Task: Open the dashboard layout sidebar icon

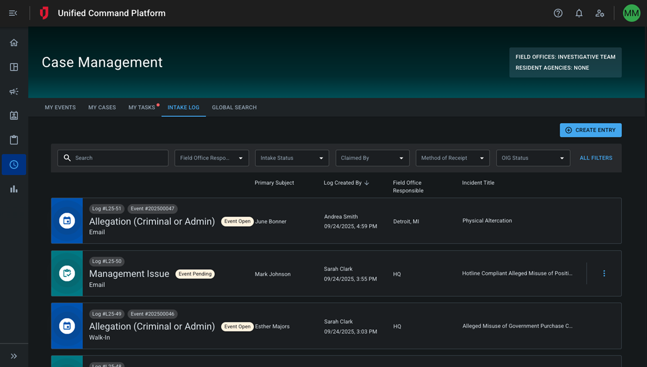Action: pyautogui.click(x=14, y=67)
